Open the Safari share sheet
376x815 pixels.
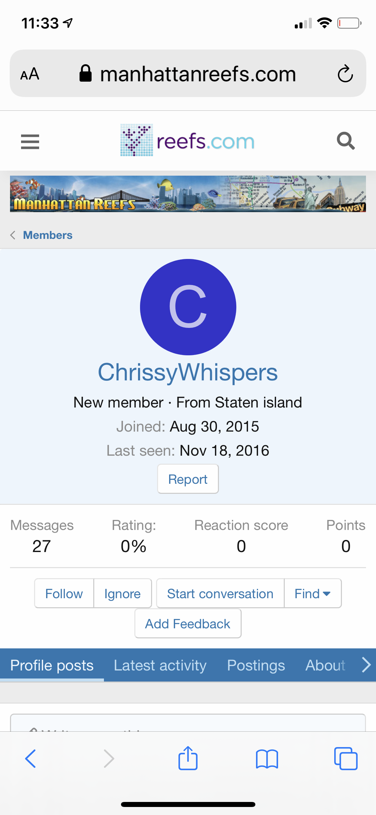tap(188, 758)
